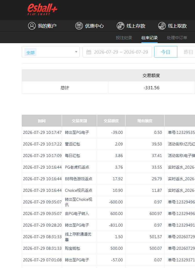195x268 pixels.
Task: Open 线上存款 menu item
Action: [136, 26]
